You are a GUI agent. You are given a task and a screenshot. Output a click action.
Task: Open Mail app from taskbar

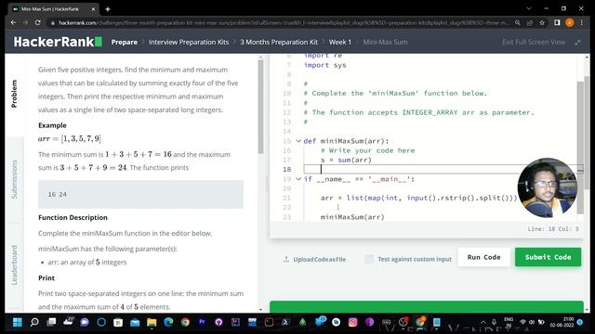click(135, 322)
